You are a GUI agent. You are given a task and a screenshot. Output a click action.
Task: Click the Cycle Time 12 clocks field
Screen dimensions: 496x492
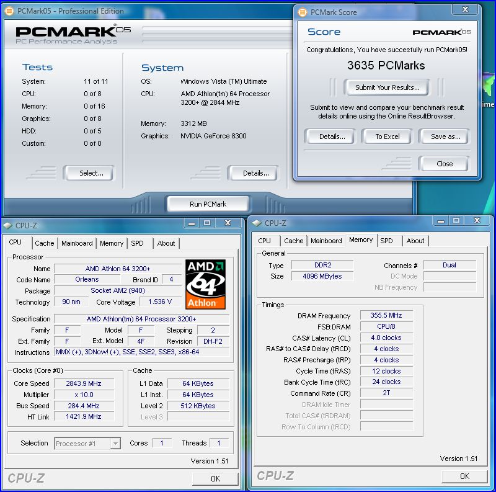tap(386, 371)
